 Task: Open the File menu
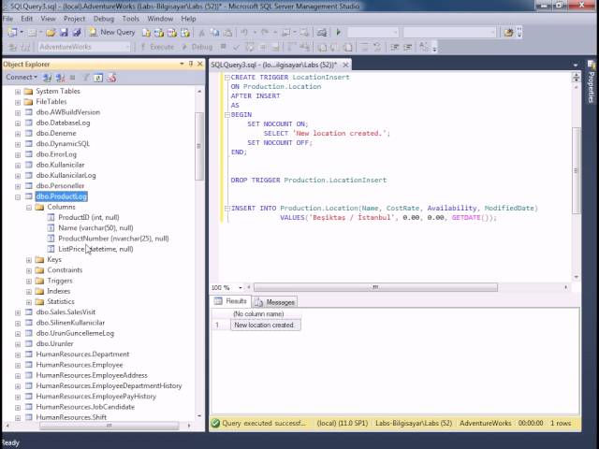click(7, 19)
